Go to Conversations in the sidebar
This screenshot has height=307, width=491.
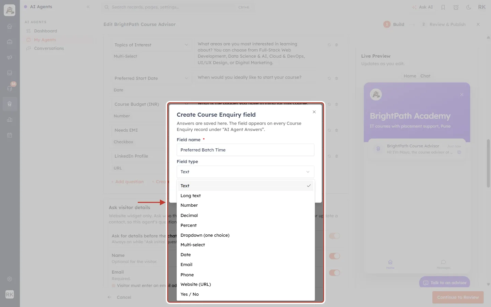click(x=49, y=48)
